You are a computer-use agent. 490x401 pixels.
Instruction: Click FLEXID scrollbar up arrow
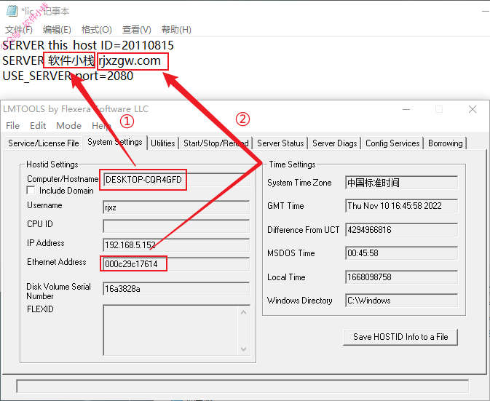[244, 312]
